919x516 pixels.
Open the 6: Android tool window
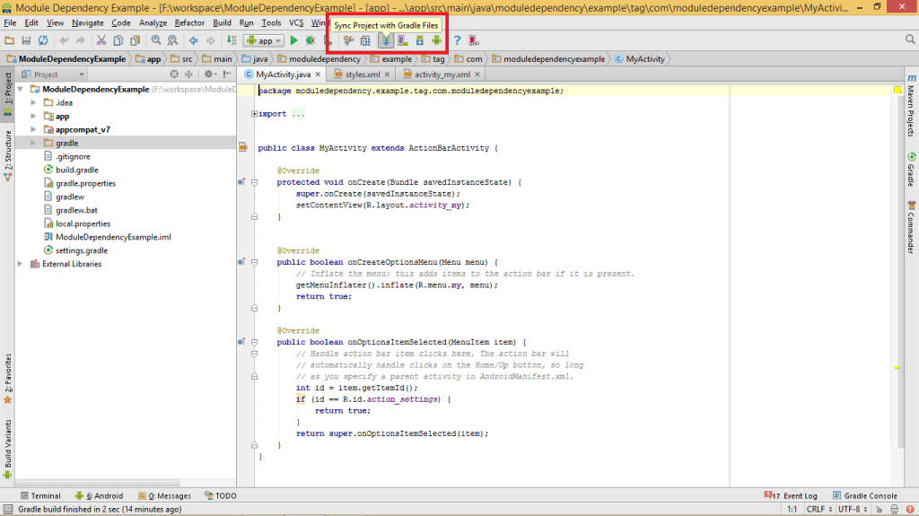pos(100,496)
